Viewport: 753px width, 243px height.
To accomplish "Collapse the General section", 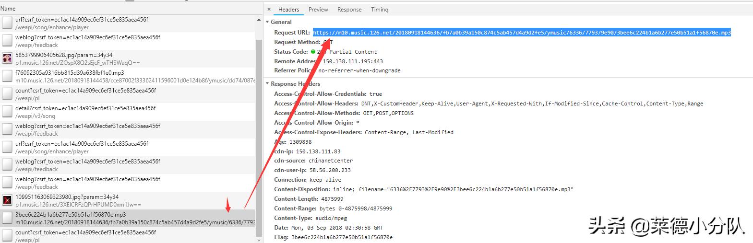I will tap(267, 22).
